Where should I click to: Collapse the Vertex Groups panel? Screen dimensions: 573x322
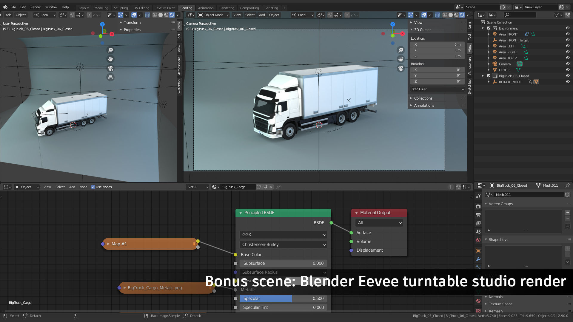[500, 204]
